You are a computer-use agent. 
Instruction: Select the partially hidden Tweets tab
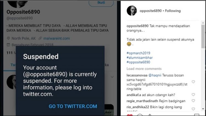click(x=13, y=65)
